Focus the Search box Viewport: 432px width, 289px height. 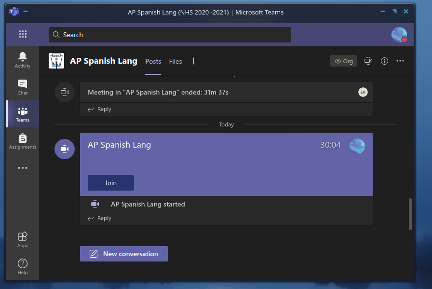tap(170, 35)
